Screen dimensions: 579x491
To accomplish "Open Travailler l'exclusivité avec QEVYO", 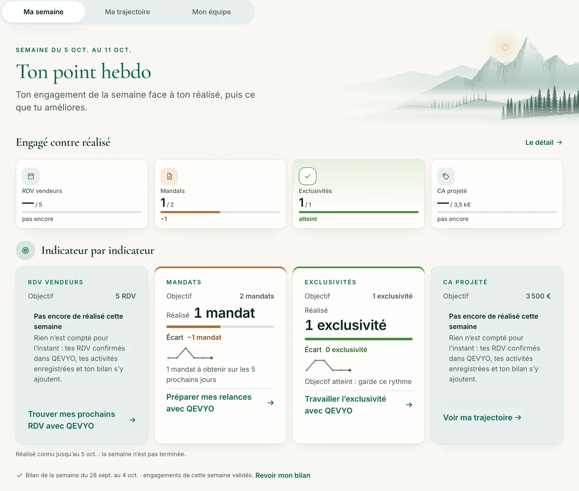I will 358,405.
